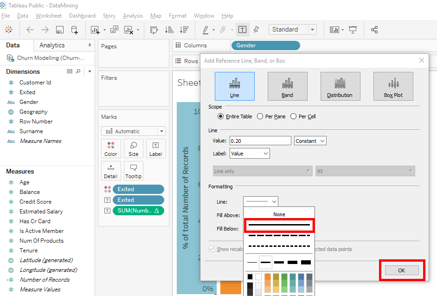Expand the Label dropdown set to Value
The height and width of the screenshot is (296, 437).
[x=250, y=153]
